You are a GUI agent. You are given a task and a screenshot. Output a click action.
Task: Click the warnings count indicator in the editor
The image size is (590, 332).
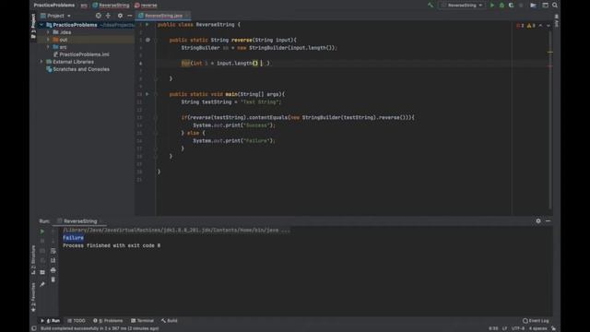click(x=531, y=26)
